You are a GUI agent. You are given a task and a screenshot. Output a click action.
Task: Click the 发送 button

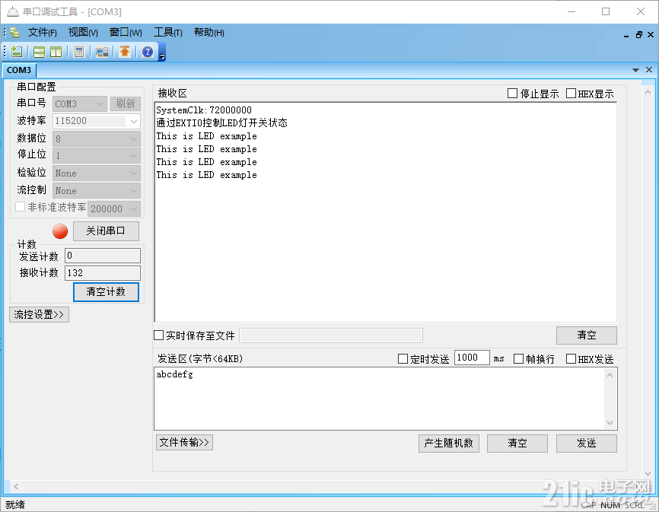(586, 443)
